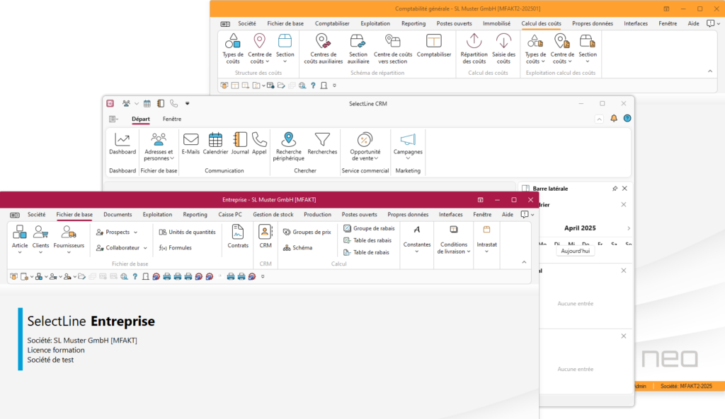Image resolution: width=725 pixels, height=419 pixels.
Task: Open Aide menu in Entreprise
Action: [x=507, y=215]
